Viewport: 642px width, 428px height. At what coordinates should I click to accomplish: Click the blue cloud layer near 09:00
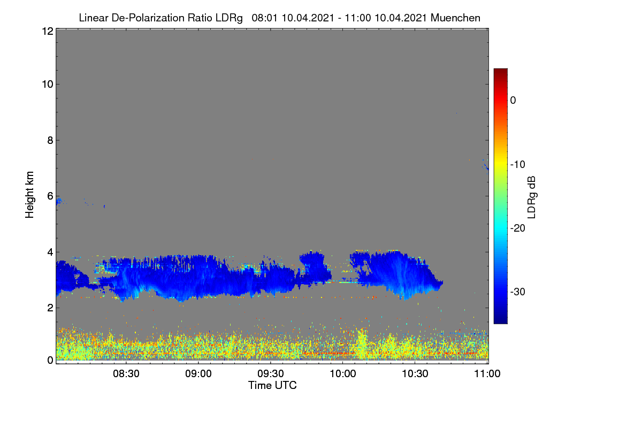198,278
